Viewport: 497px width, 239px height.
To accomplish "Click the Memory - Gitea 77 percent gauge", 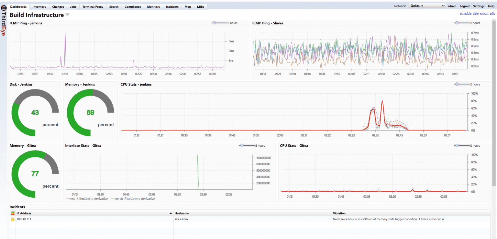I will [35, 174].
